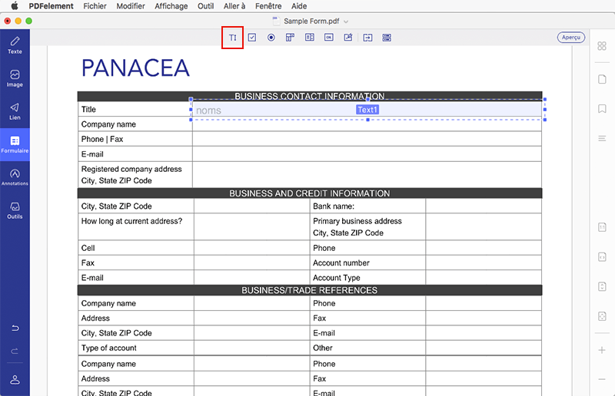Click the 'Type of account' cell

pyautogui.click(x=136, y=348)
